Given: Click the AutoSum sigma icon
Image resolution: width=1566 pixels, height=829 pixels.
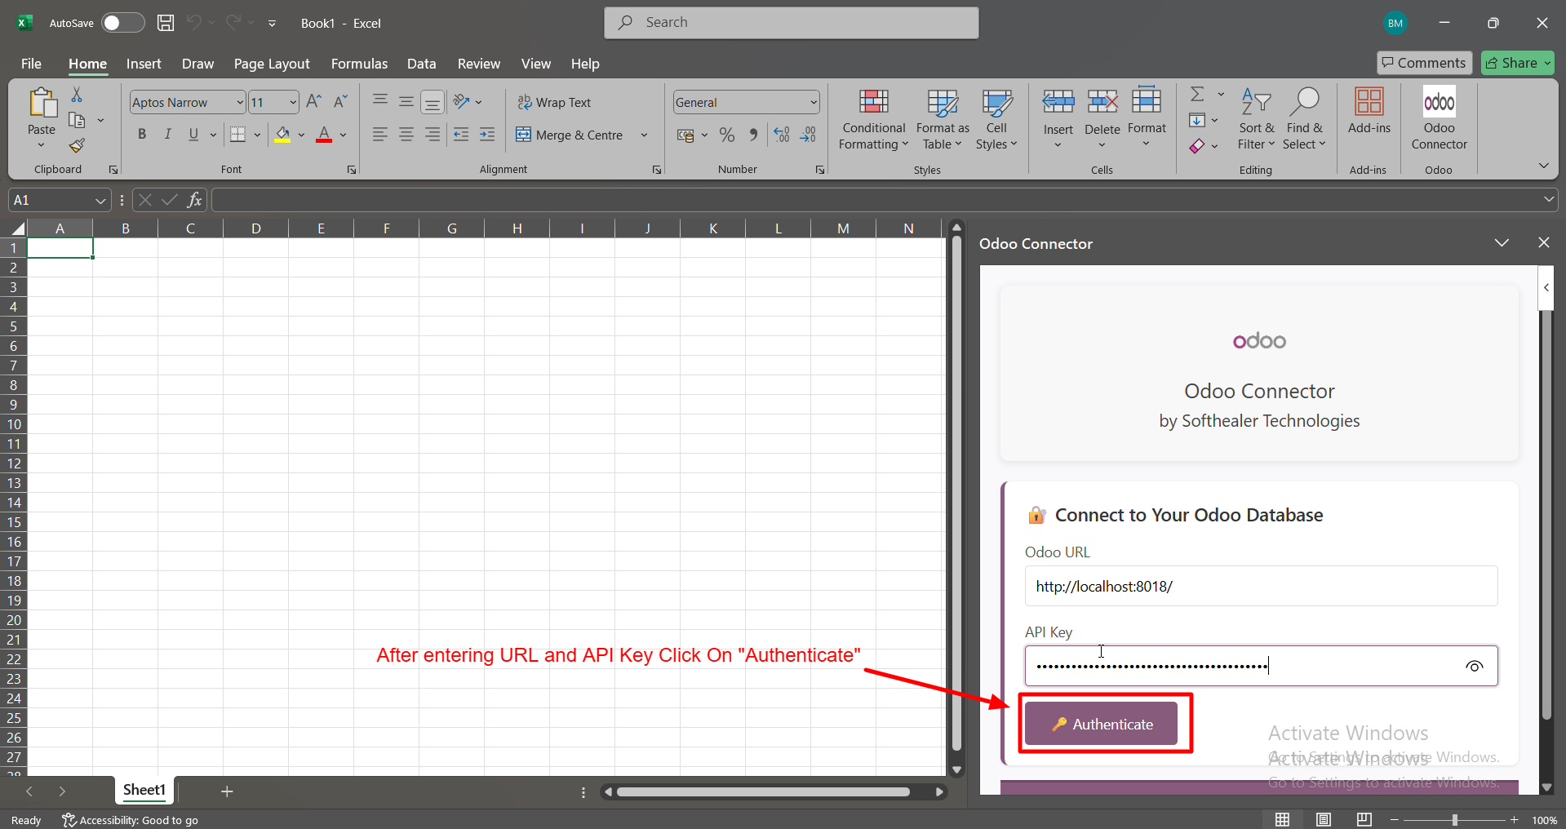Looking at the screenshot, I should click(x=1197, y=95).
